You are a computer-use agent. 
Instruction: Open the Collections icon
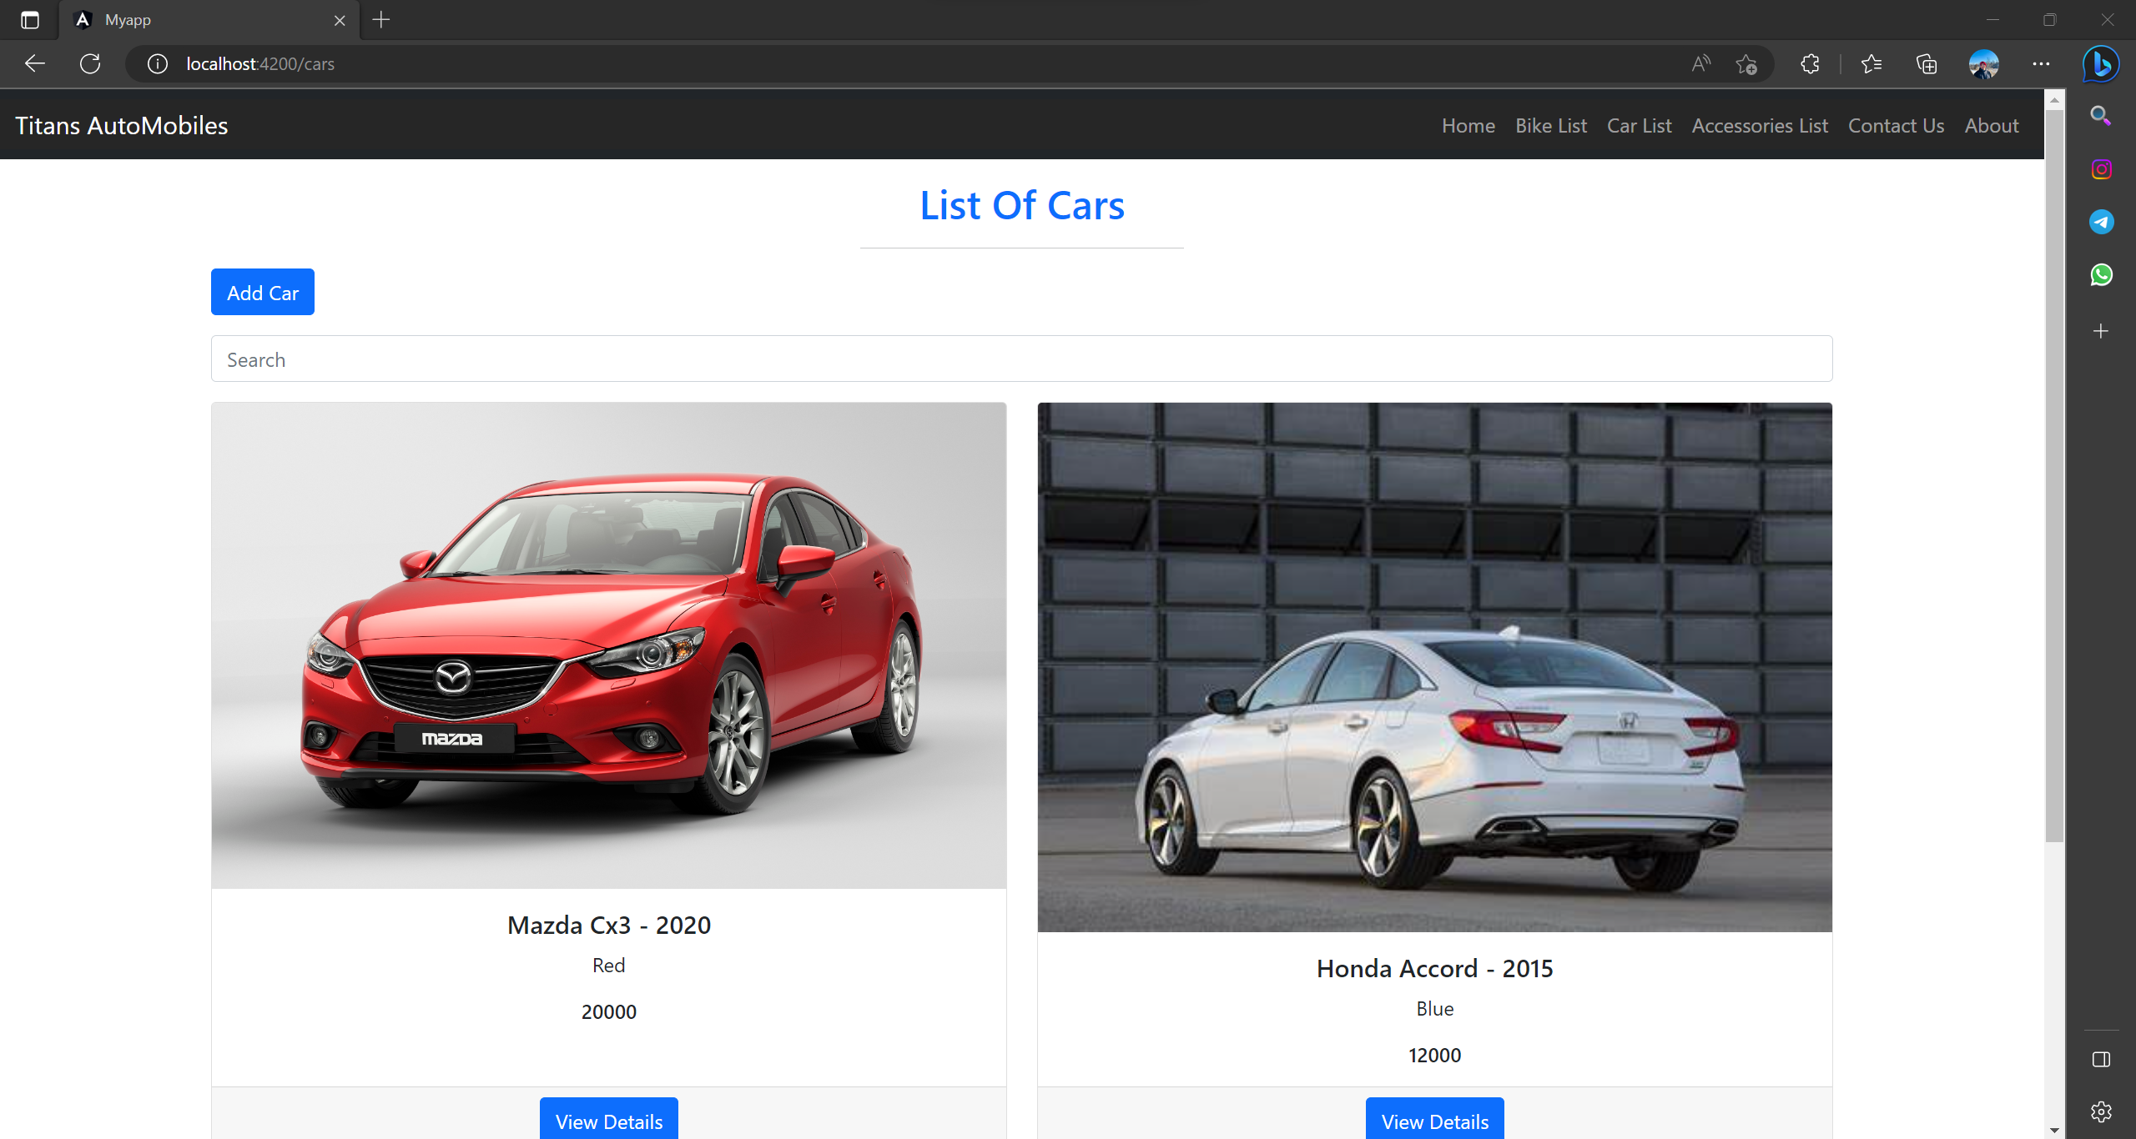pyautogui.click(x=1926, y=64)
